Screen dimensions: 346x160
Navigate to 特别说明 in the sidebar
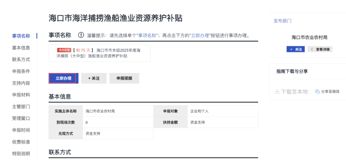click(x=21, y=154)
